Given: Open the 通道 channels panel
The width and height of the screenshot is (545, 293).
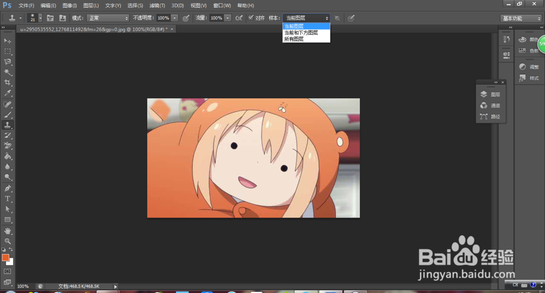Looking at the screenshot, I should [491, 105].
